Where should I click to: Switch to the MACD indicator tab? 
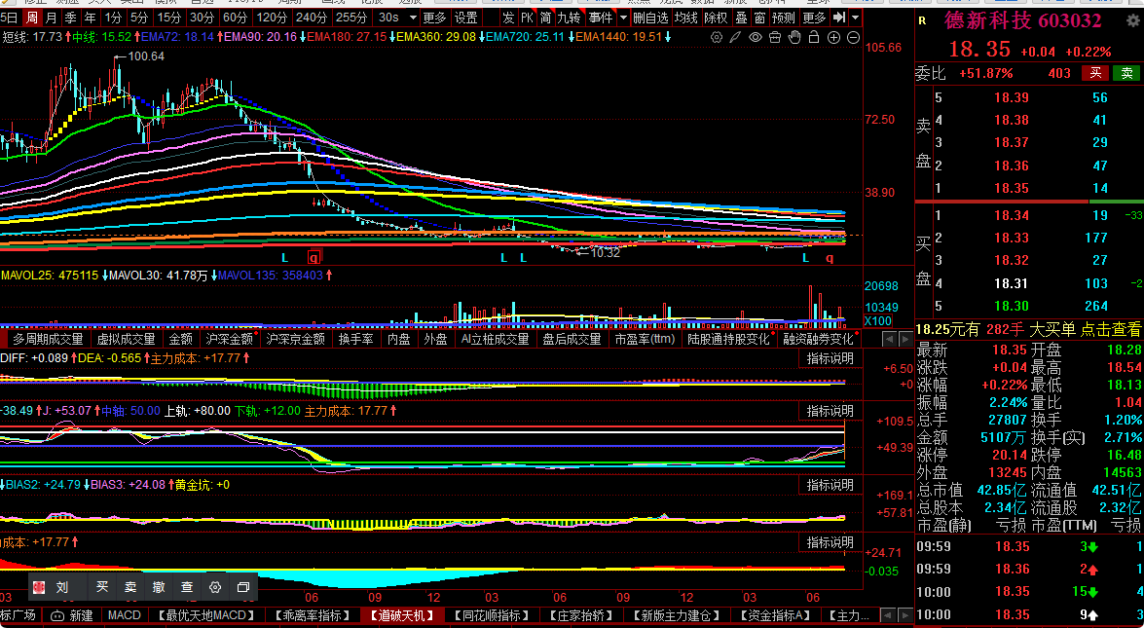(x=124, y=615)
